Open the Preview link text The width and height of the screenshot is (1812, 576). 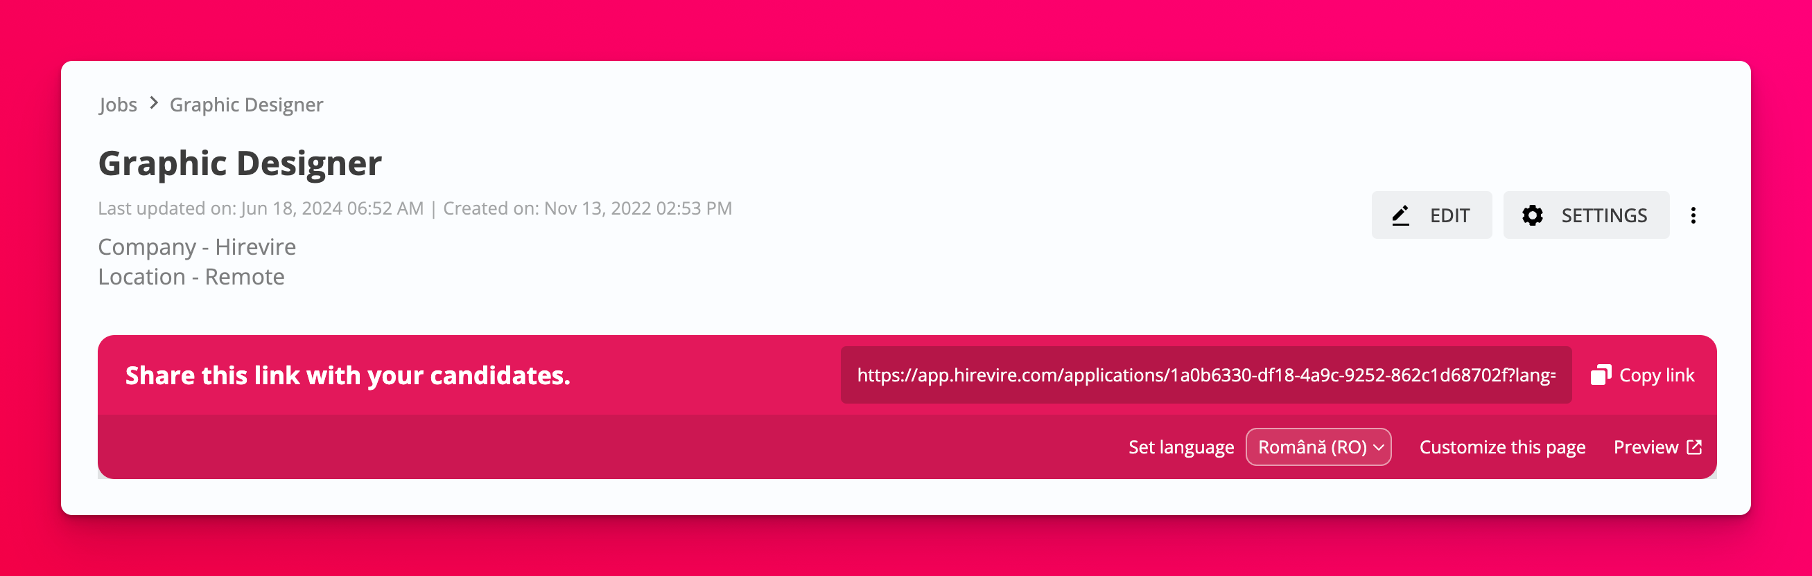1646,447
